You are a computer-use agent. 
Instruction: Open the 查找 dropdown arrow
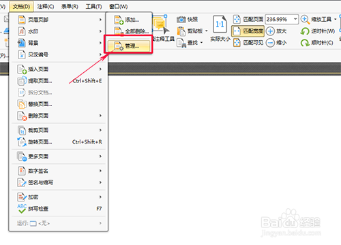coord(201,43)
